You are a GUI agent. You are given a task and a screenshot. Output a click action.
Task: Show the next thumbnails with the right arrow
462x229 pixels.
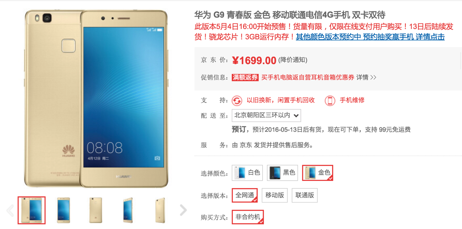point(183,210)
